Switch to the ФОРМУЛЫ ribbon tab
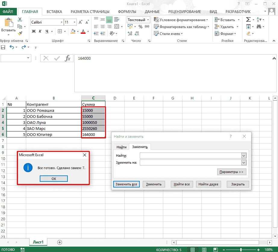The image size is (278, 252). click(x=127, y=12)
